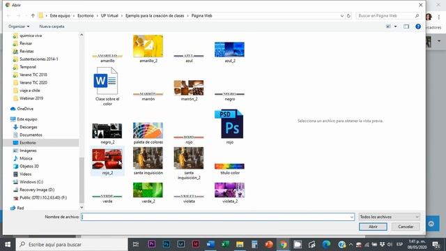
Task: Navigate to UP Virtual in the address path
Action: tap(109, 15)
